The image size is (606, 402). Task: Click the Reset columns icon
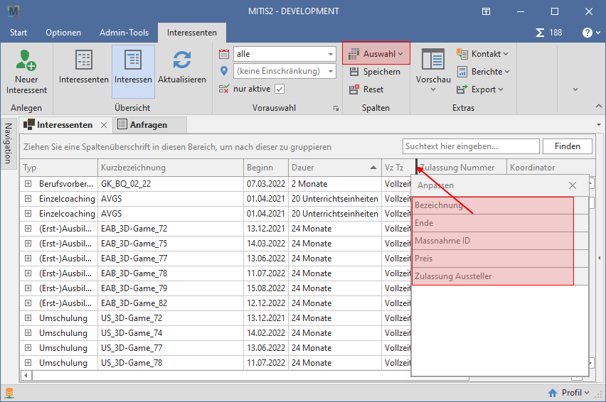[356, 89]
